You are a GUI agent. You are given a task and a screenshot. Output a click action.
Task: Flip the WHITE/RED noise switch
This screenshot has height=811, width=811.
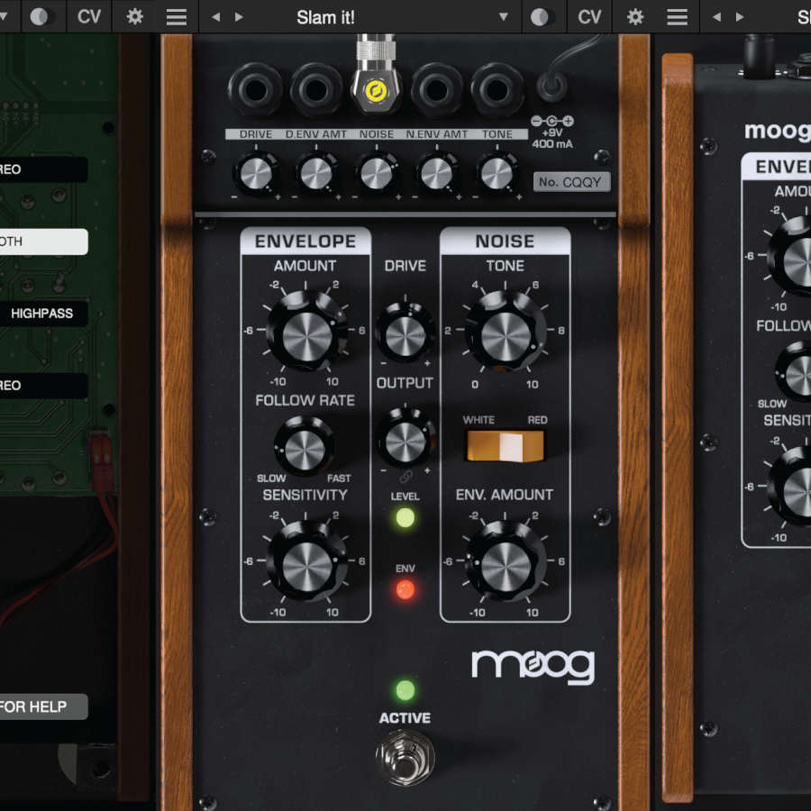click(x=505, y=442)
